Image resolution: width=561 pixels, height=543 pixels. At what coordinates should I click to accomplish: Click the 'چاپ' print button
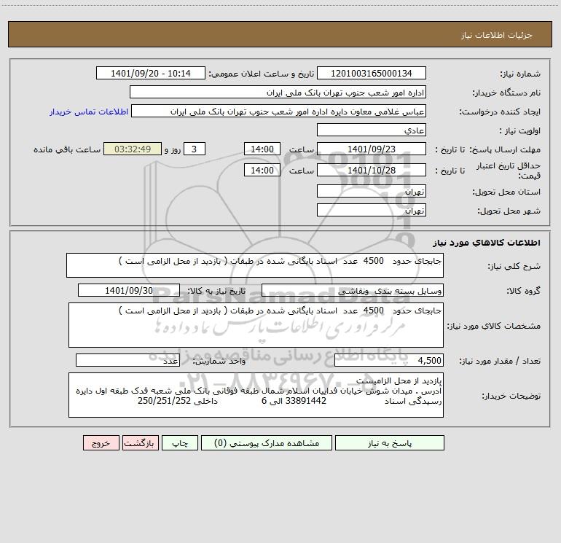pos(180,443)
